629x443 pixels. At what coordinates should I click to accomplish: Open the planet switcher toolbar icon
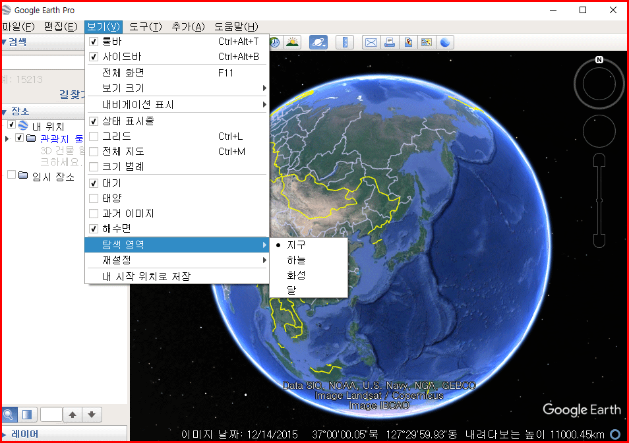(318, 42)
